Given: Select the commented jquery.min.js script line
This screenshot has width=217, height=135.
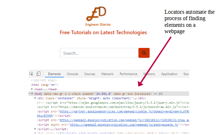Looking at the screenshot, I should click(113, 103).
